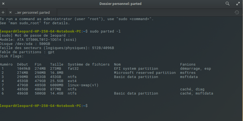Screen dimensions: 243x121
Task: Close the terminal window
Action: [x=4, y=4]
